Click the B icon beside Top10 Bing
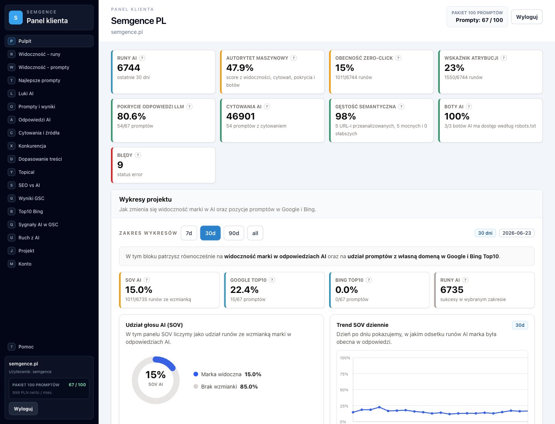The width and height of the screenshot is (555, 424). click(x=12, y=212)
